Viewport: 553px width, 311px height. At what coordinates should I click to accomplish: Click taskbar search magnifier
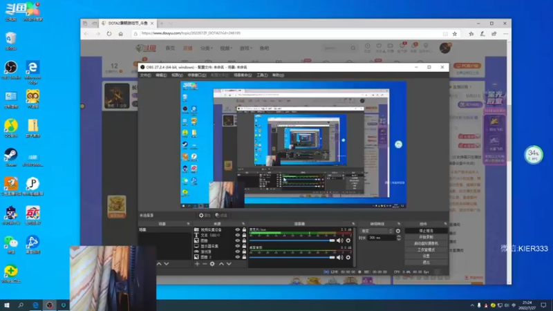click(x=21, y=305)
